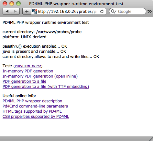Viewport: 153px width, 141px height.
Task: Click the browser Back arrow button
Action: [7, 11]
